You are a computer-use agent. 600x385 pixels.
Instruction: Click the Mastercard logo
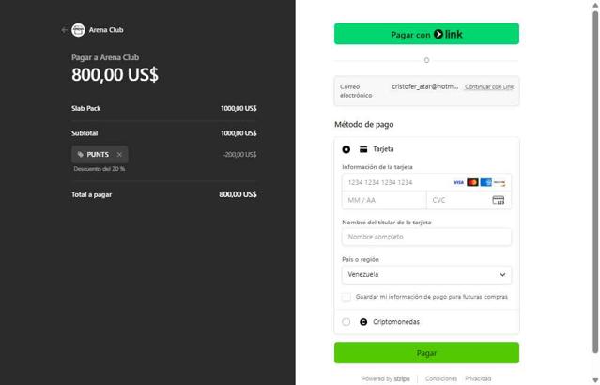click(472, 182)
